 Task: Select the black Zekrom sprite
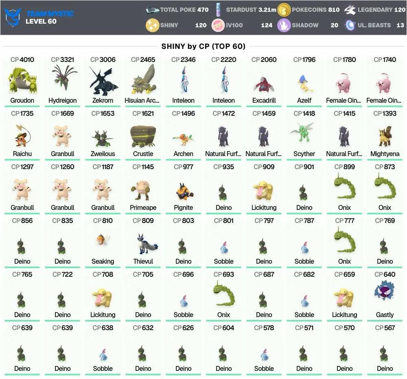point(103,80)
